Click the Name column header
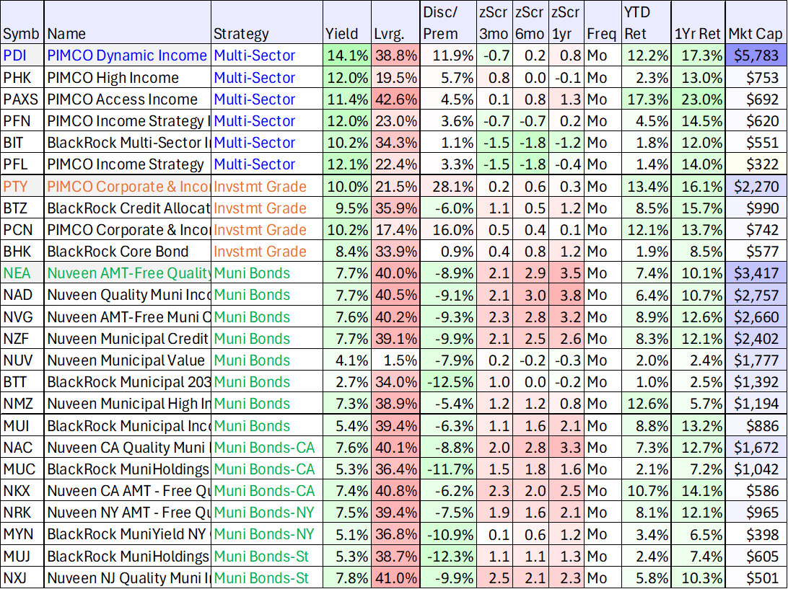Image resolution: width=788 pixels, height=589 pixels. pos(128,22)
